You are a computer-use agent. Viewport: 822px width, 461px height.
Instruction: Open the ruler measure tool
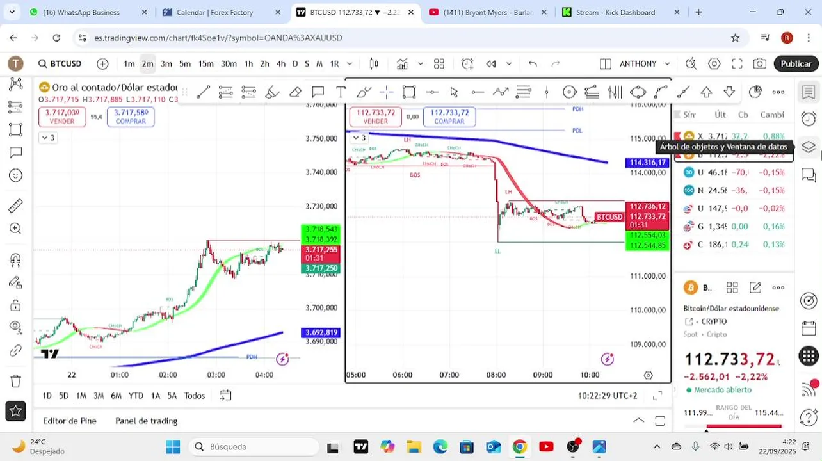pyautogui.click(x=15, y=206)
